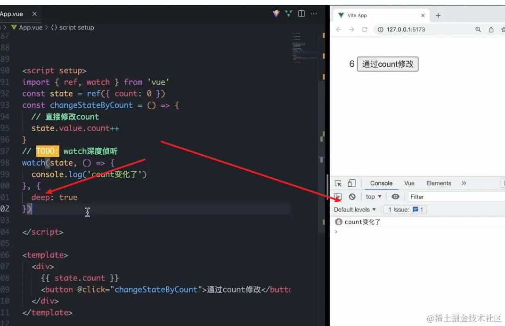
Task: Click the code minimap preview
Action: (x=305, y=47)
